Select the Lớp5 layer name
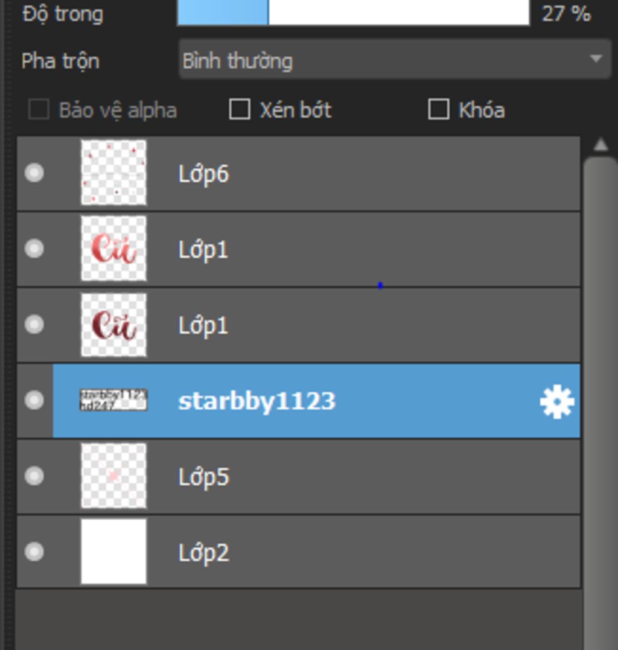Viewport: 618px width, 650px height. 203,477
